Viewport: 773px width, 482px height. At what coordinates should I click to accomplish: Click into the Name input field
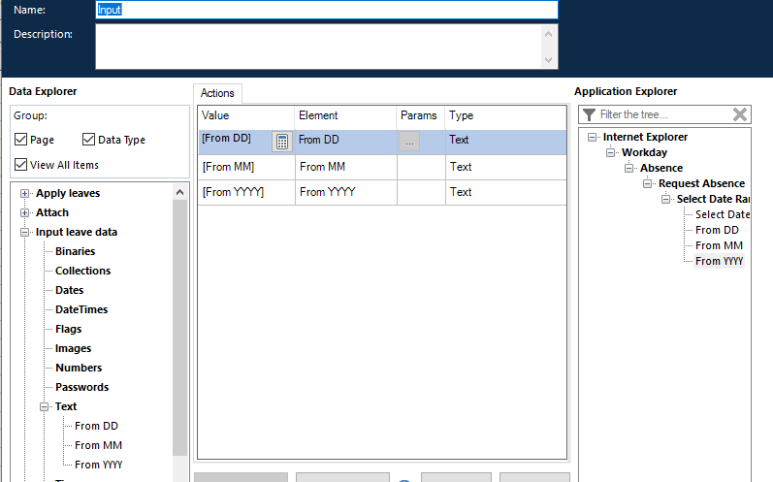(327, 10)
